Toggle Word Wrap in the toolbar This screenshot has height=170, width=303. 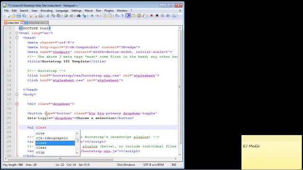click(x=117, y=16)
